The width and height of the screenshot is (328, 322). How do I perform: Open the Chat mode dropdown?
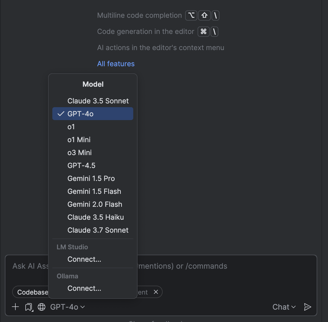point(284,307)
